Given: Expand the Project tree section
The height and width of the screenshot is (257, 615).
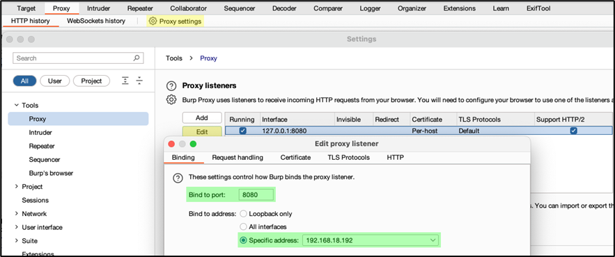Looking at the screenshot, I should (17, 187).
